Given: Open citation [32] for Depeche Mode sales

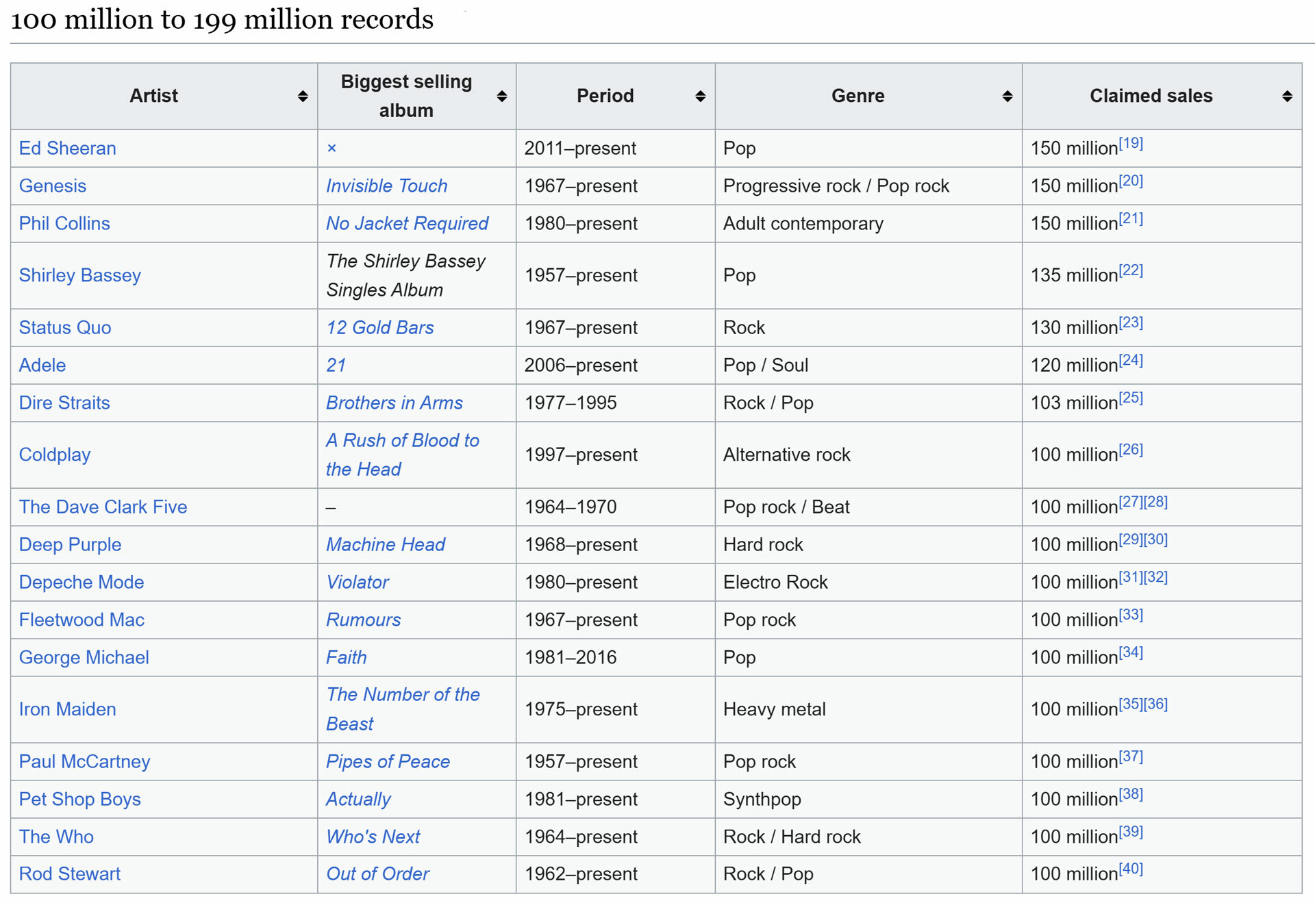Looking at the screenshot, I should [x=1155, y=578].
